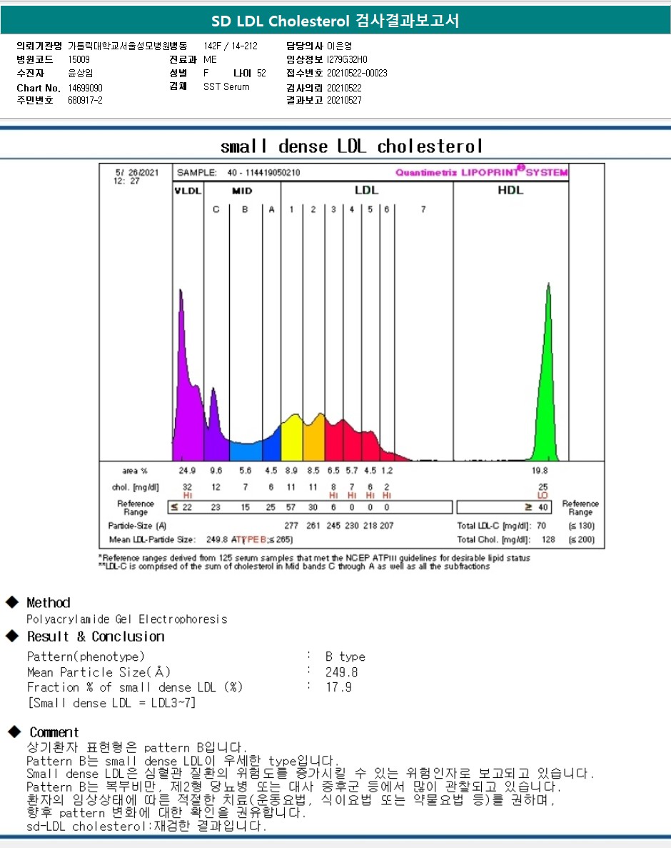Click the Fraction of small dense LDL value 17.9
The height and width of the screenshot is (848, 671).
tap(339, 687)
